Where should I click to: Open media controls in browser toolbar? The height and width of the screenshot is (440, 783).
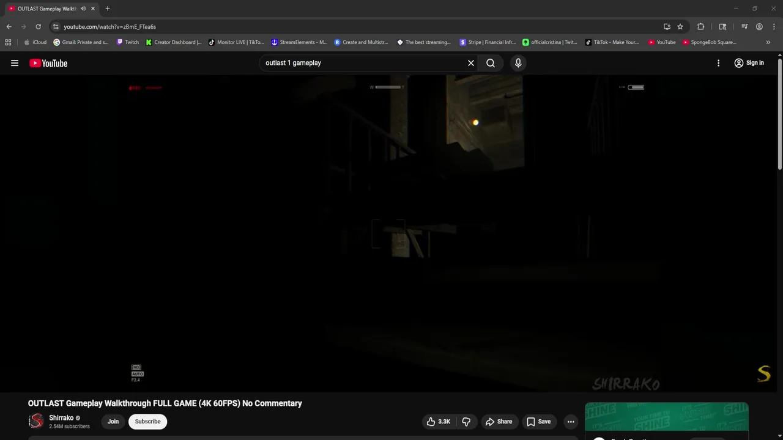744,27
